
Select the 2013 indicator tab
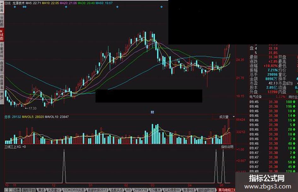(x=97, y=190)
